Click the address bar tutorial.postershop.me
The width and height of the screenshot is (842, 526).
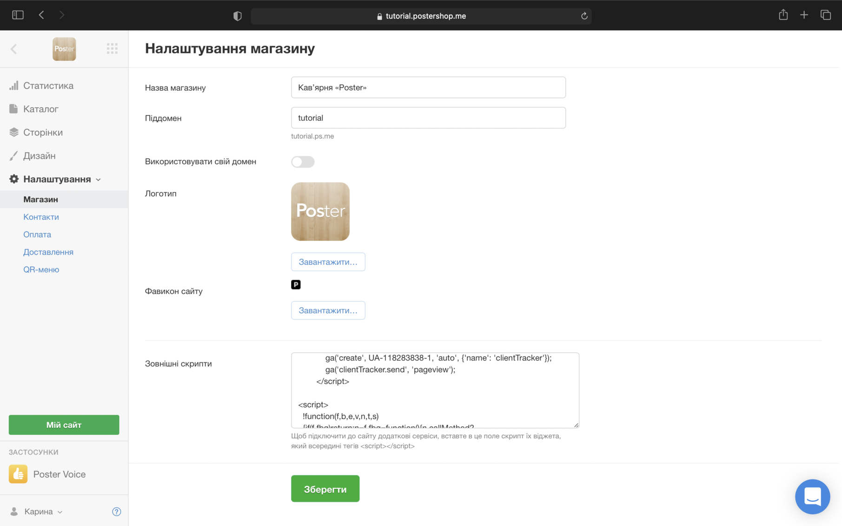point(421,16)
